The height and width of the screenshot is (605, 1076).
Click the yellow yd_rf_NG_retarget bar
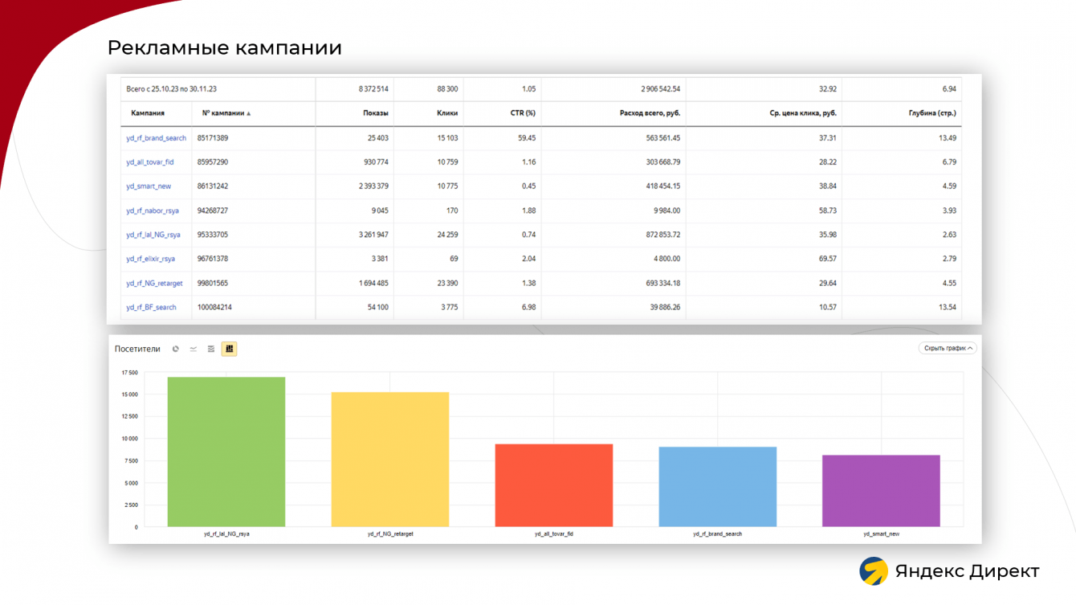click(390, 460)
